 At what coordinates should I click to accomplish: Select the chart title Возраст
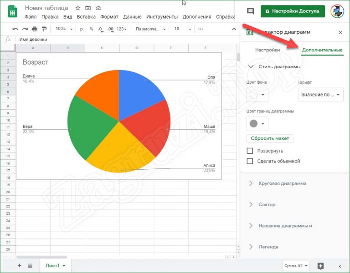click(x=36, y=62)
